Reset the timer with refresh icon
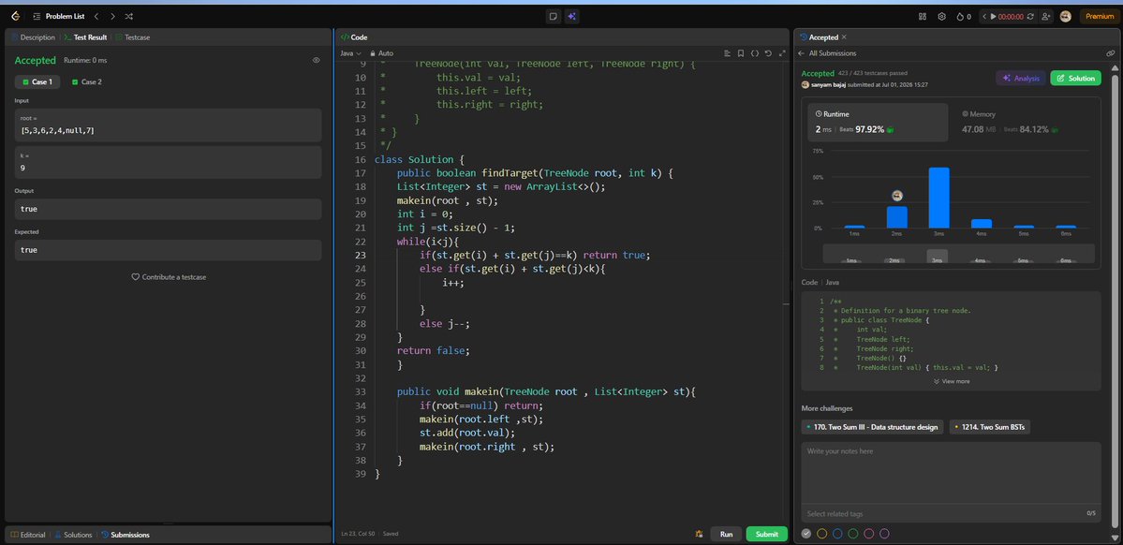This screenshot has width=1123, height=545. click(1030, 16)
